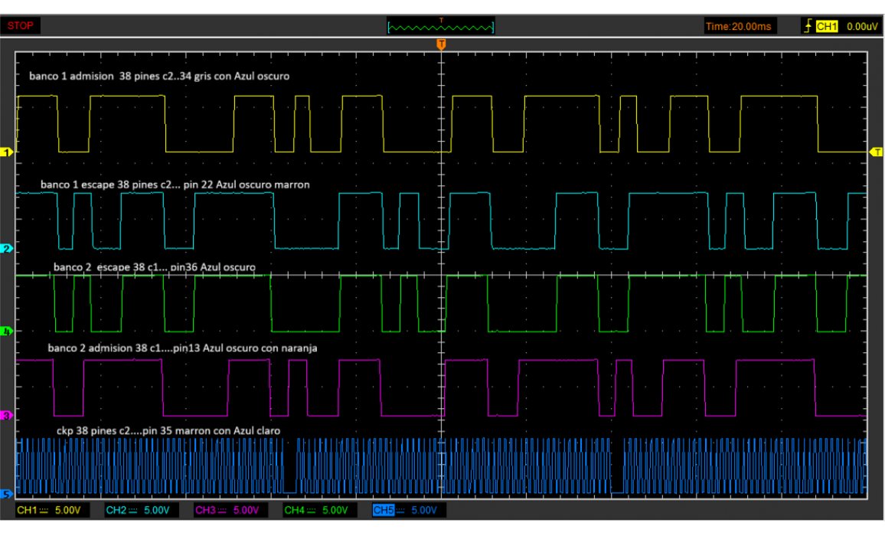The image size is (885, 536).
Task: Click the 0.00uV trigger level value
Action: click(x=861, y=26)
